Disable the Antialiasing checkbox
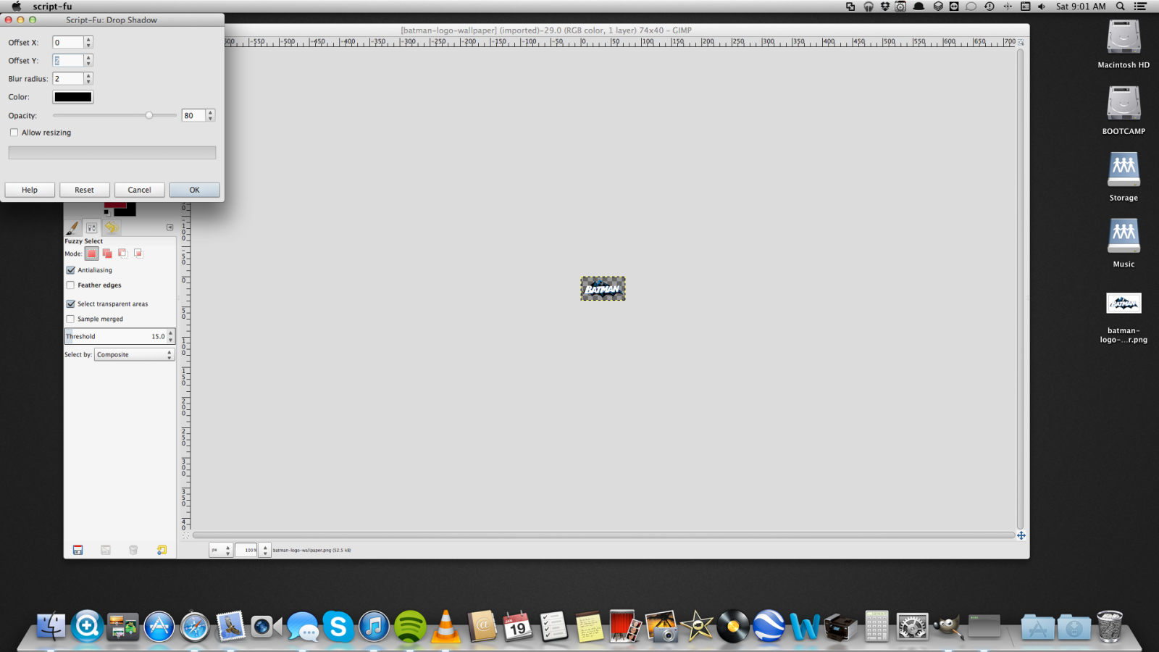Viewport: 1159px width, 652px height. tap(71, 270)
